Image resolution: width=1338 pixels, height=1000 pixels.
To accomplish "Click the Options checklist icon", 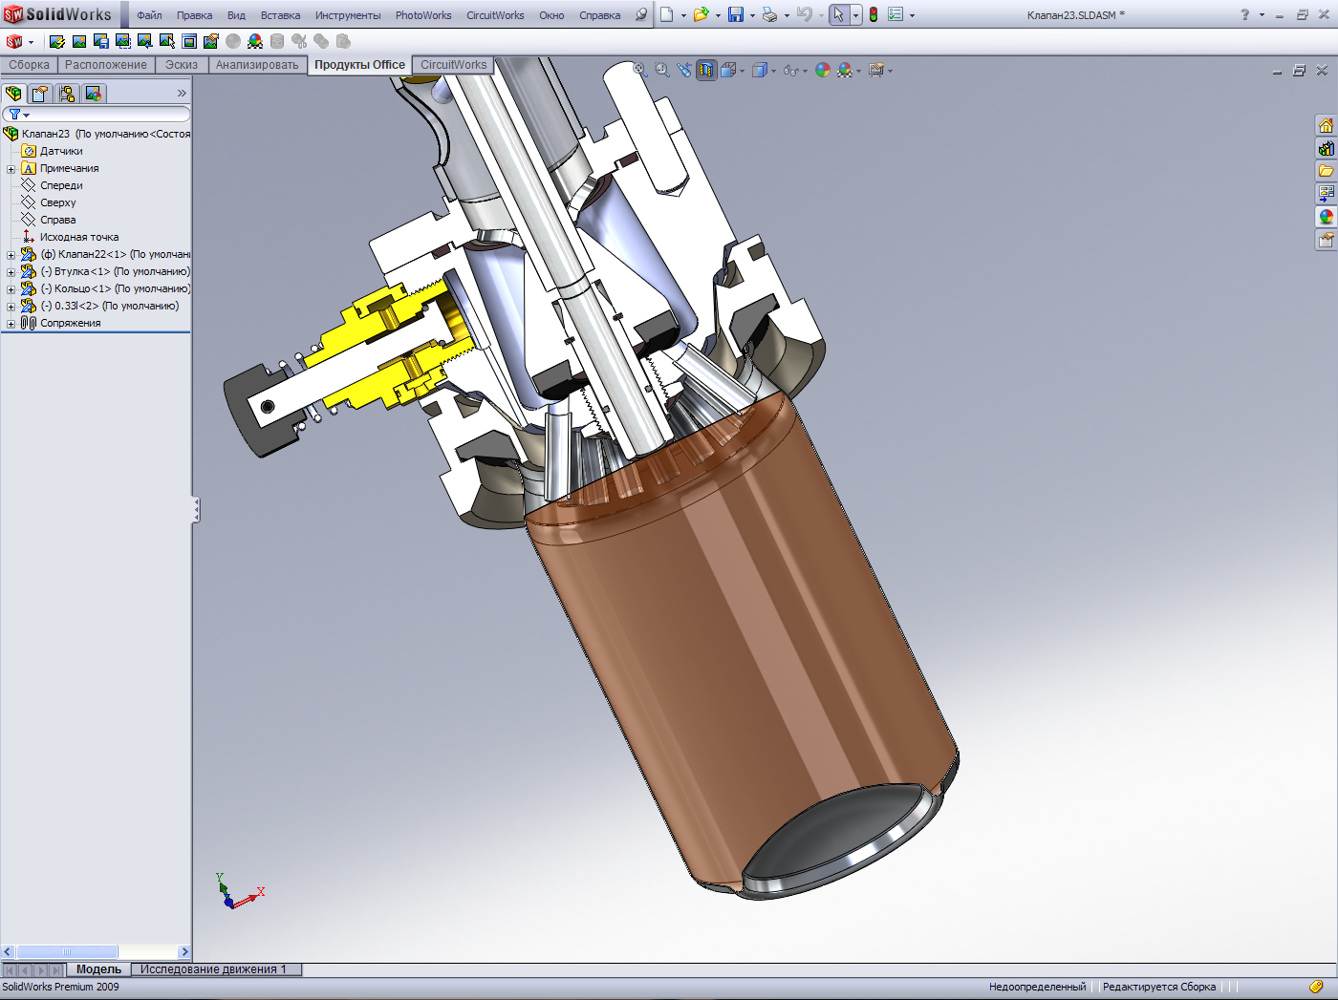I will (x=896, y=14).
